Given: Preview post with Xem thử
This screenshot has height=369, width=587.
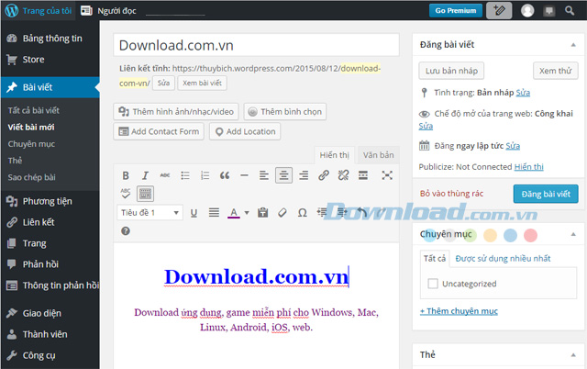Looking at the screenshot, I should point(556,71).
